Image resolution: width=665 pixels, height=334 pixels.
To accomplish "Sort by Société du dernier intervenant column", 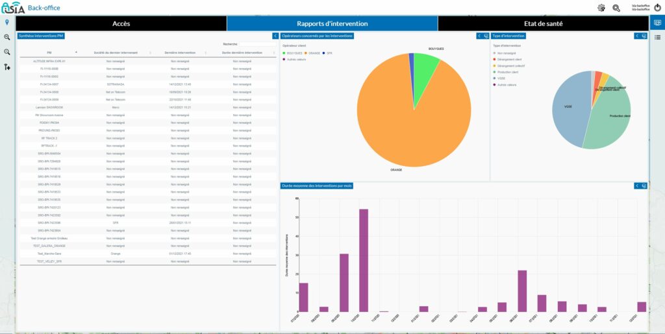I will [116, 53].
